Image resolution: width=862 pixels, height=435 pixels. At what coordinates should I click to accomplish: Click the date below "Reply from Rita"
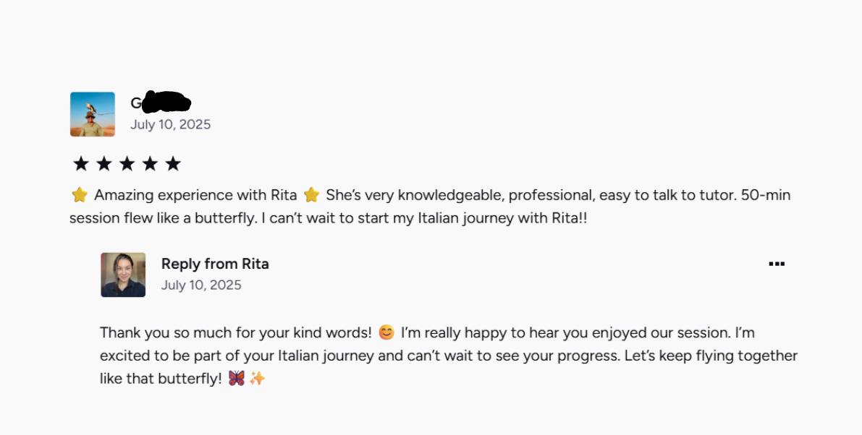point(201,285)
